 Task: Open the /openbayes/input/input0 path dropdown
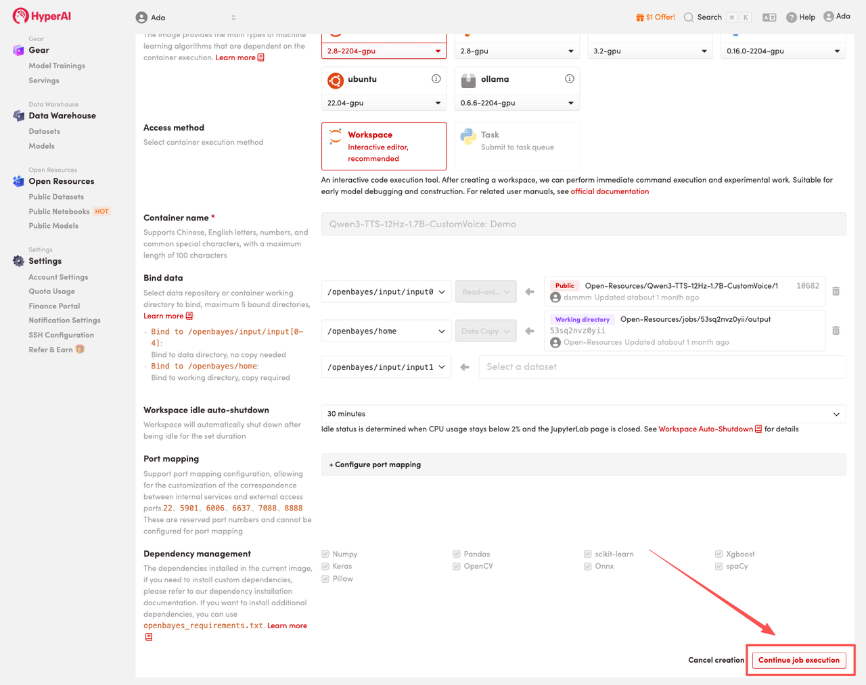(x=386, y=292)
